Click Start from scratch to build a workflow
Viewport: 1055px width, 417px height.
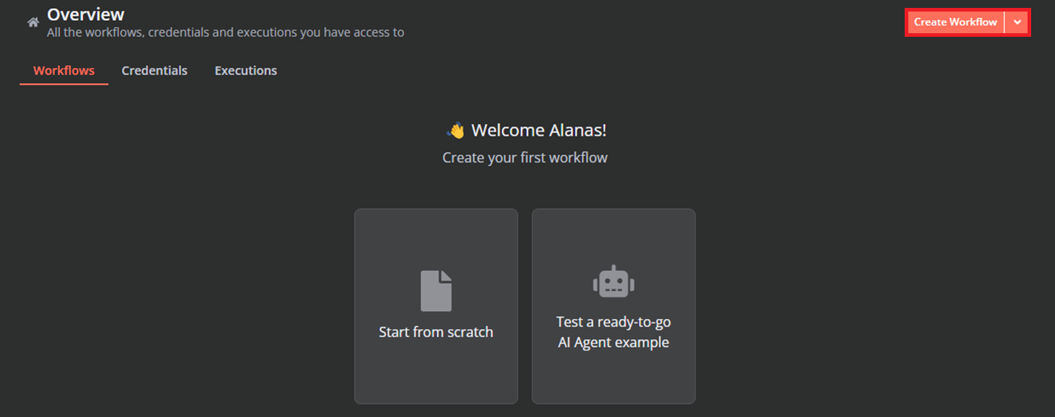coord(436,331)
